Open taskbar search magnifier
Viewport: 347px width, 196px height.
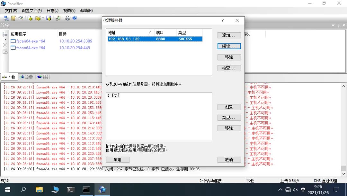[x=23, y=190]
